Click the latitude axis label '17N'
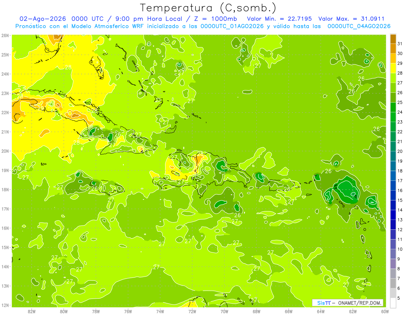 tap(5, 209)
